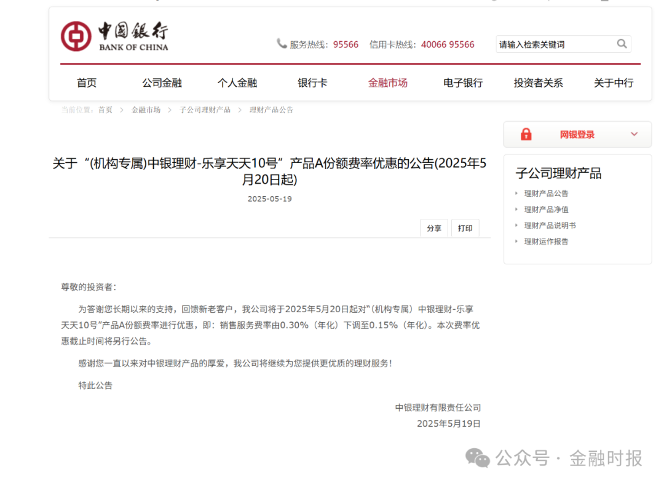The width and height of the screenshot is (664, 485).
Task: Click the 分享 share button
Action: (434, 228)
